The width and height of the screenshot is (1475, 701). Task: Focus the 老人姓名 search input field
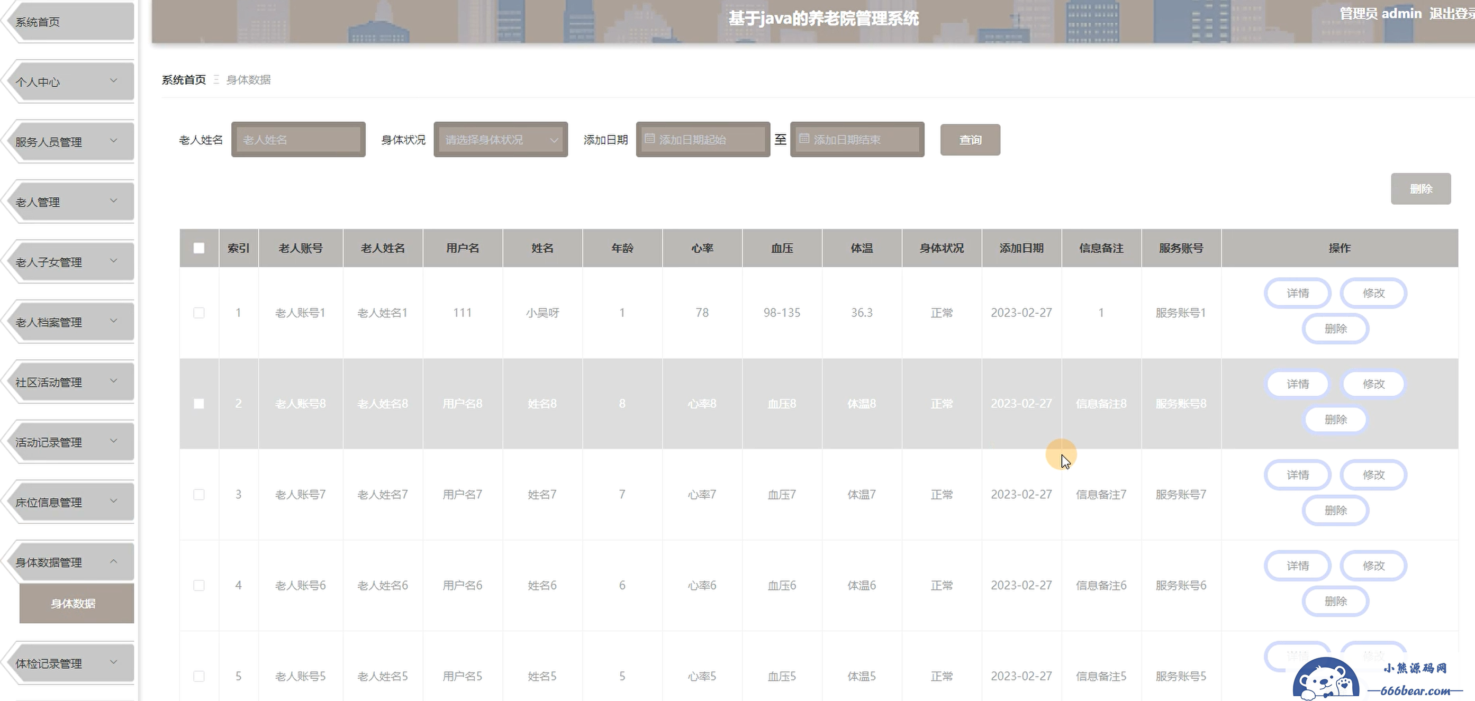point(298,139)
